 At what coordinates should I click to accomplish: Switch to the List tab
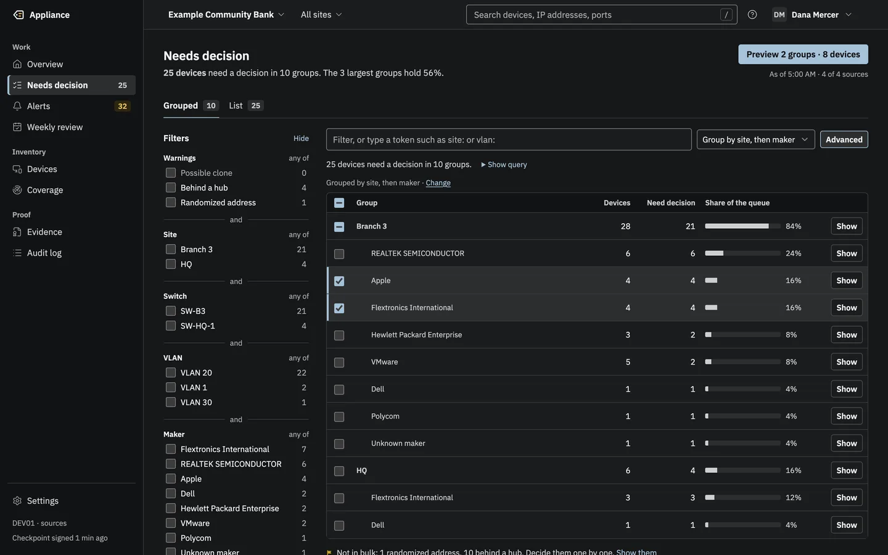pyautogui.click(x=246, y=105)
